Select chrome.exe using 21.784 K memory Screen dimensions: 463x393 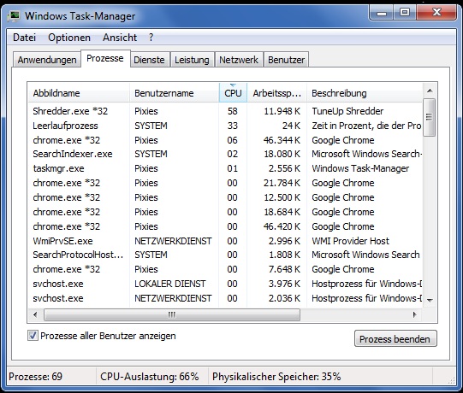point(225,183)
